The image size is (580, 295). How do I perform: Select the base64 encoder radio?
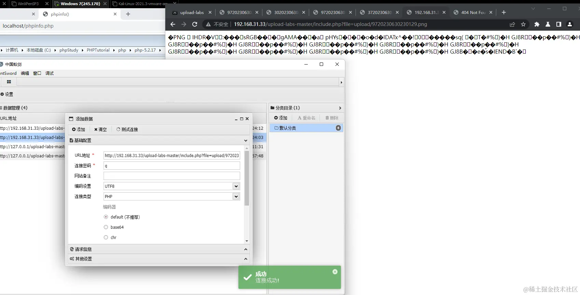[x=106, y=227]
